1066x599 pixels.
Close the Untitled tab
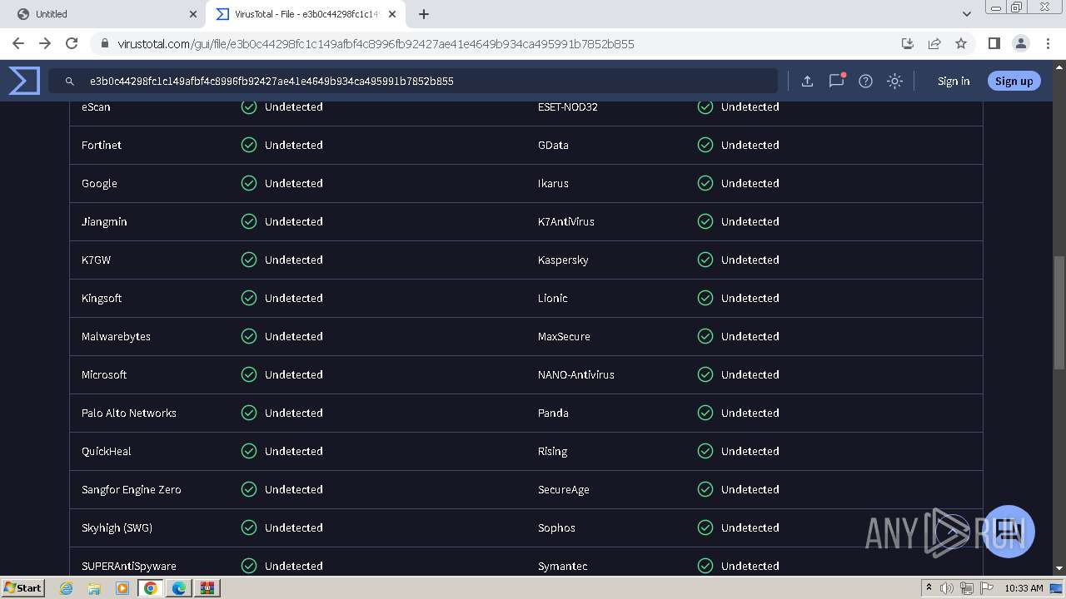(x=193, y=14)
